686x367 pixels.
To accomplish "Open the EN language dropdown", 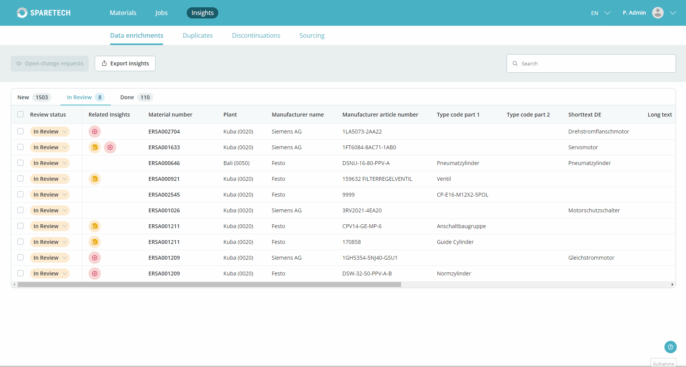I will click(x=601, y=13).
